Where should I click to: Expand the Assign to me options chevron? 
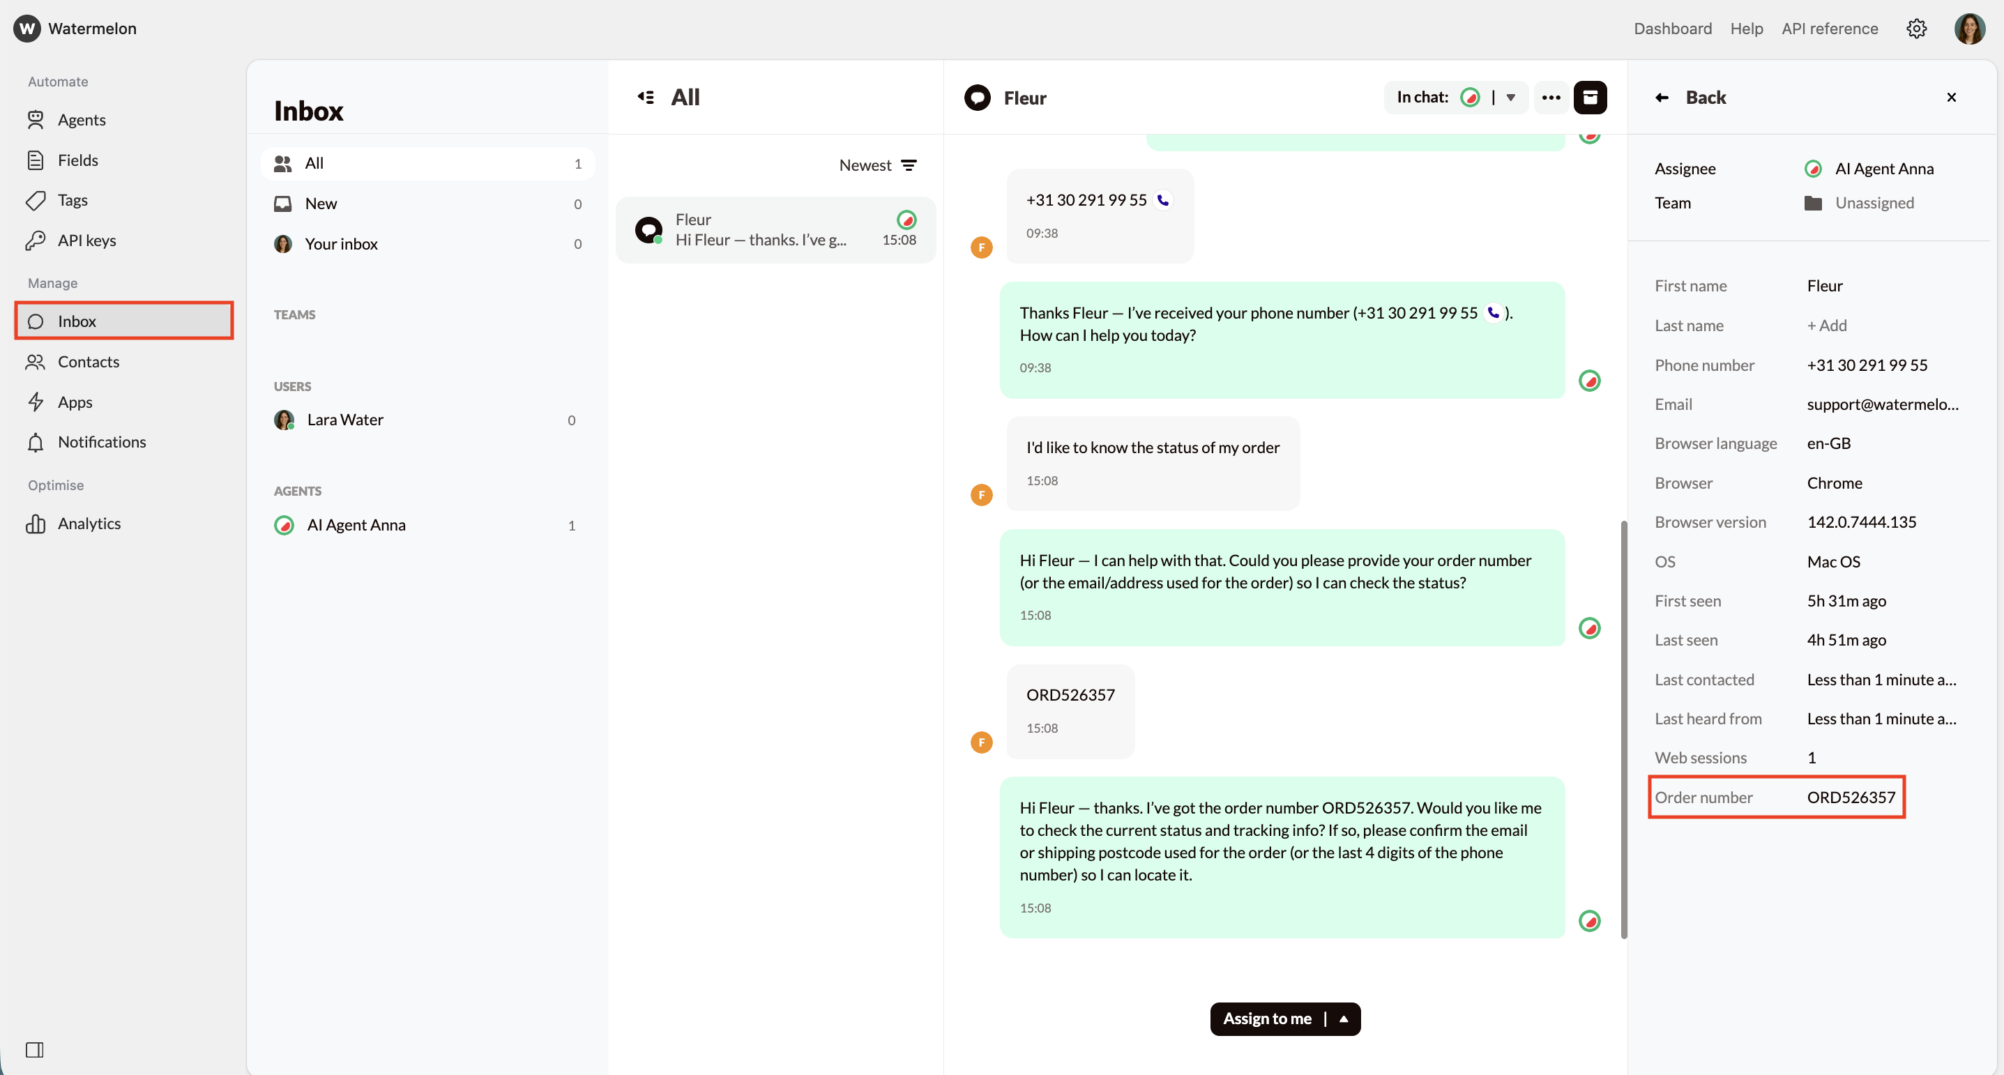pyautogui.click(x=1345, y=1019)
